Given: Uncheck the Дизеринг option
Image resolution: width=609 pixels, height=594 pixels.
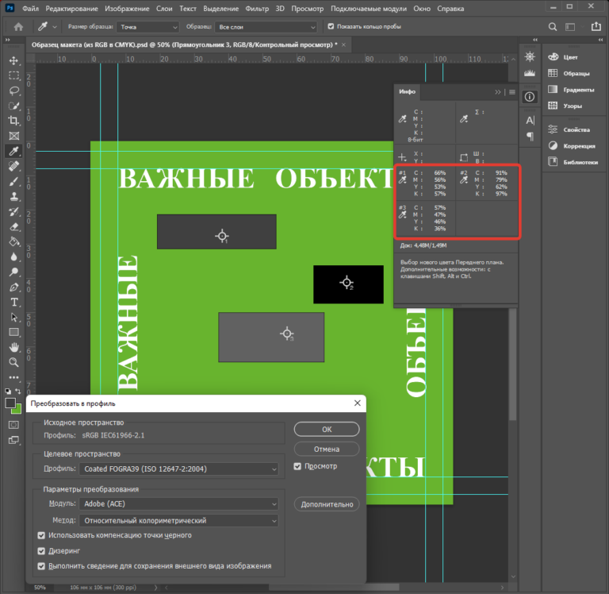Looking at the screenshot, I should tap(42, 550).
